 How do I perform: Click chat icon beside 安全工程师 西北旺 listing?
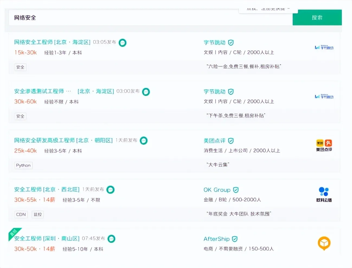click(x=110, y=190)
